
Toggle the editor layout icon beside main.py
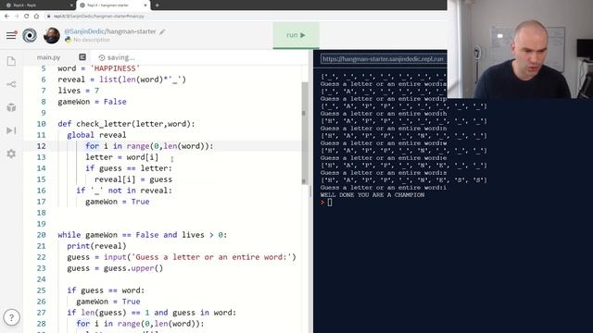click(x=82, y=57)
